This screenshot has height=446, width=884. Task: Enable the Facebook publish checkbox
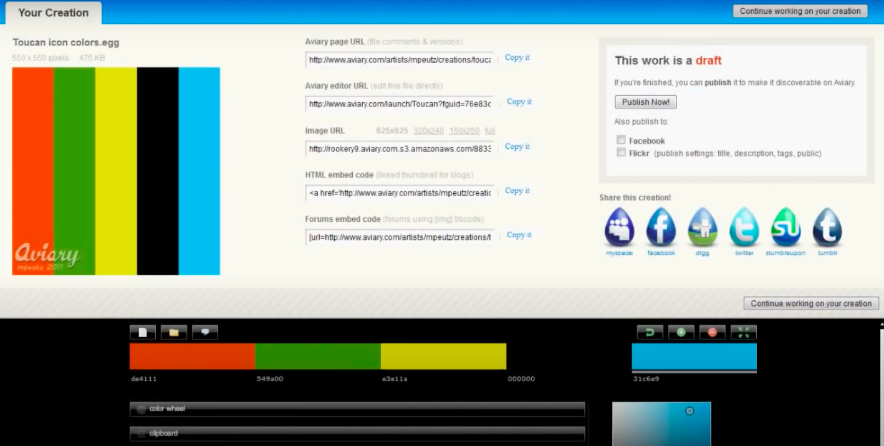tap(621, 140)
